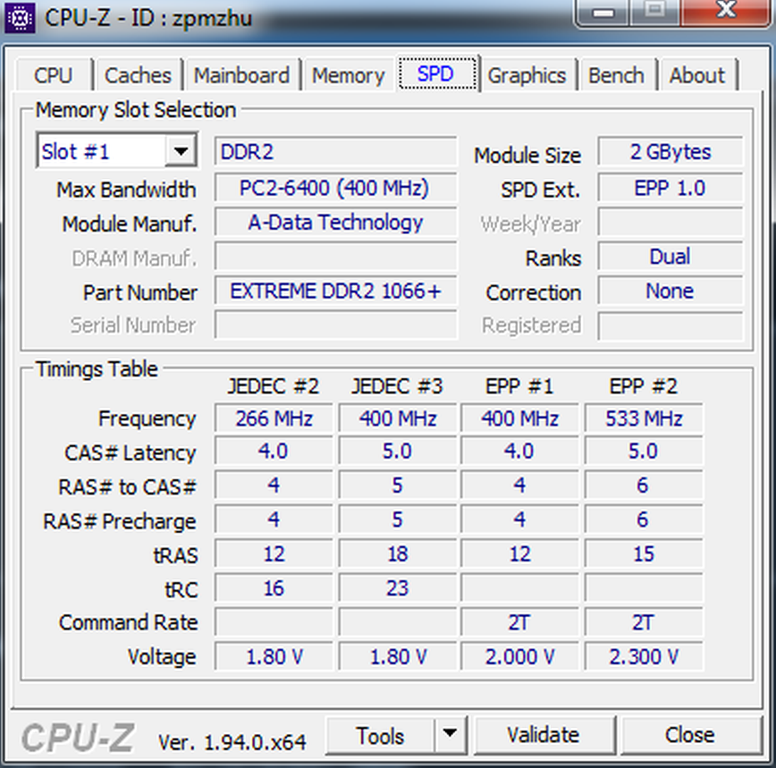
Task: Click the 2.300 V voltage cell
Action: [x=644, y=656]
